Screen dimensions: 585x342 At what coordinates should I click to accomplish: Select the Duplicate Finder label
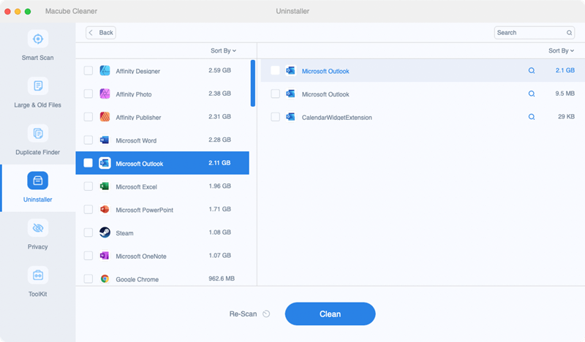tap(38, 152)
